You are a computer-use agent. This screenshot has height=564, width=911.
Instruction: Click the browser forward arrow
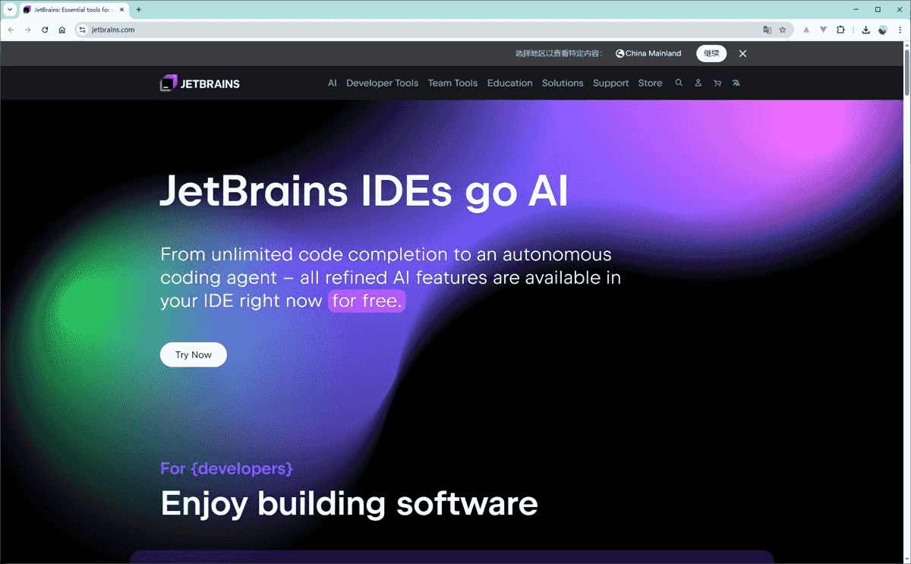[28, 30]
